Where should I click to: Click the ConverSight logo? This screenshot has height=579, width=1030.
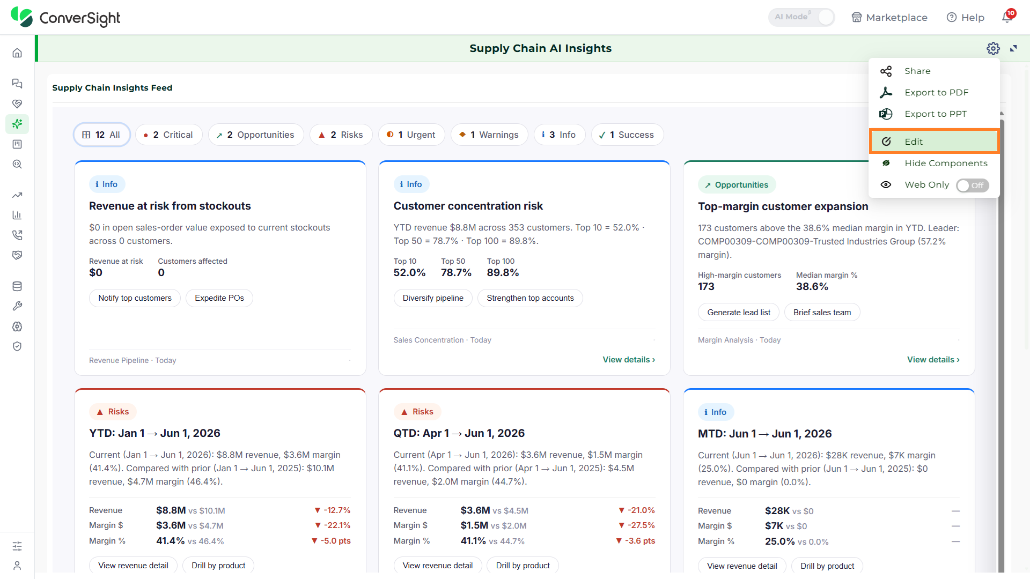pyautogui.click(x=65, y=18)
